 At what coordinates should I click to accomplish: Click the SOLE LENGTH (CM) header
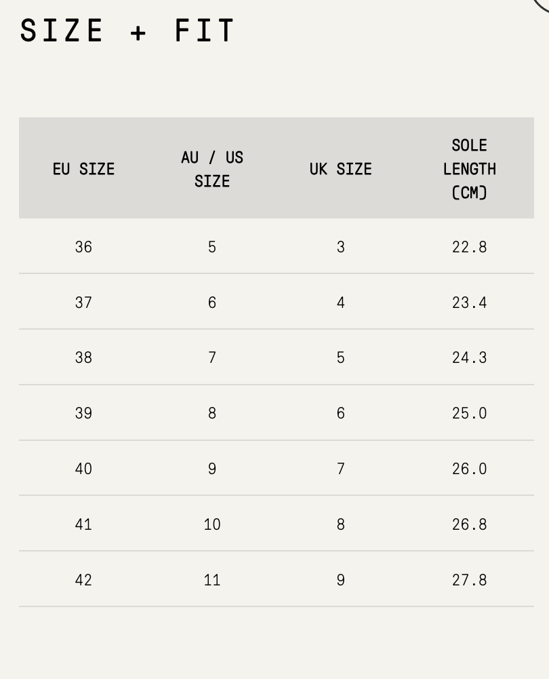[470, 169]
